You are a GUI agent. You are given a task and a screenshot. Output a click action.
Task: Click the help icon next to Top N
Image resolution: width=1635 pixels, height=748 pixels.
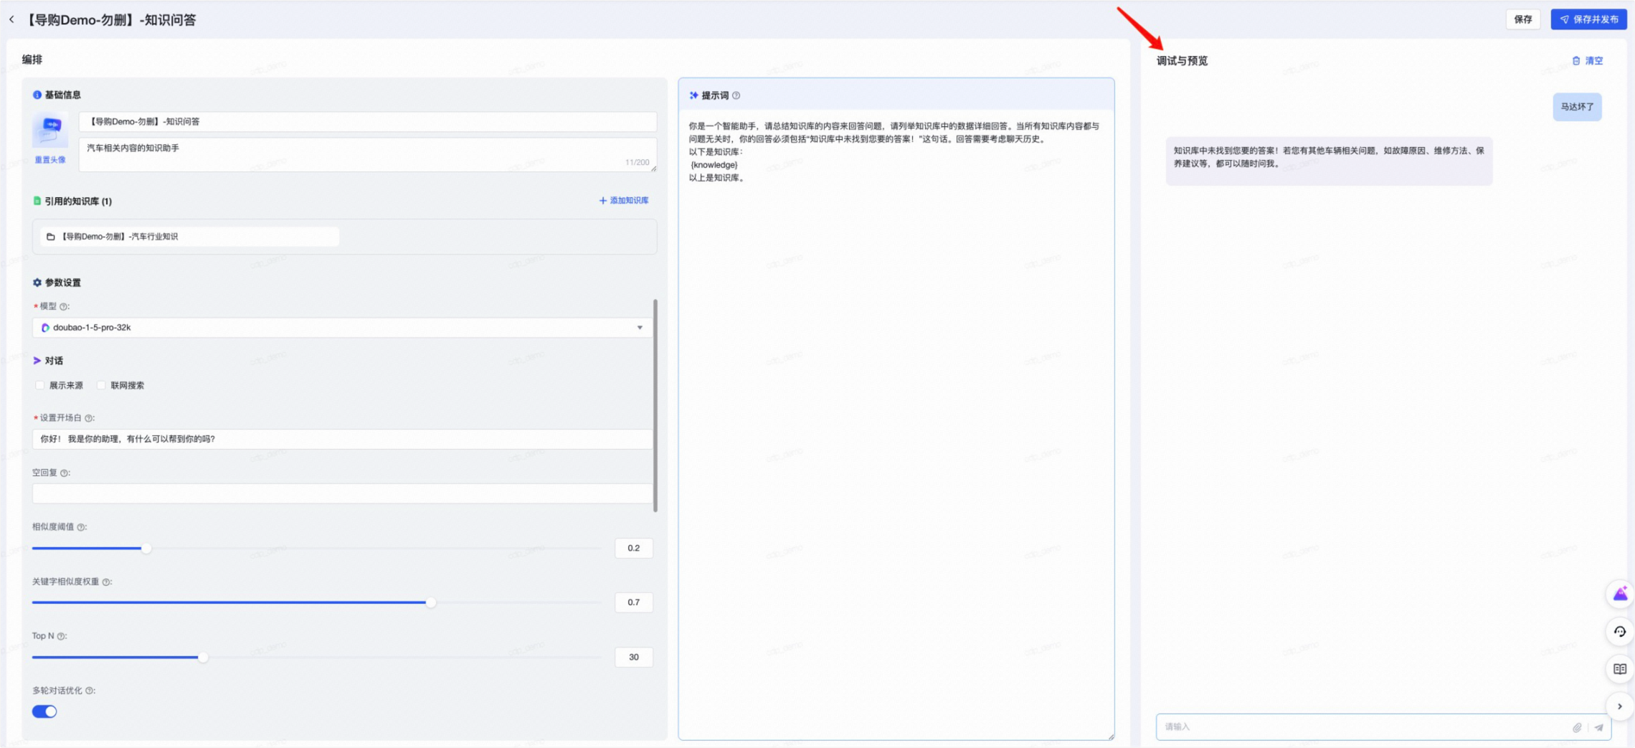pos(62,636)
